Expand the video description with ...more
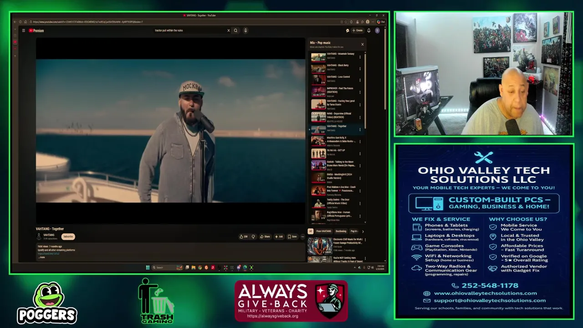Image resolution: width=583 pixels, height=328 pixels. (41, 257)
